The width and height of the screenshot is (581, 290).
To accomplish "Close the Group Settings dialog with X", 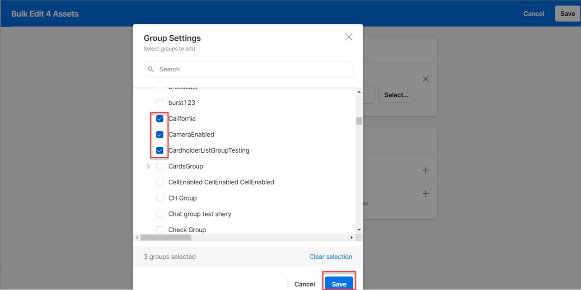I will 348,37.
